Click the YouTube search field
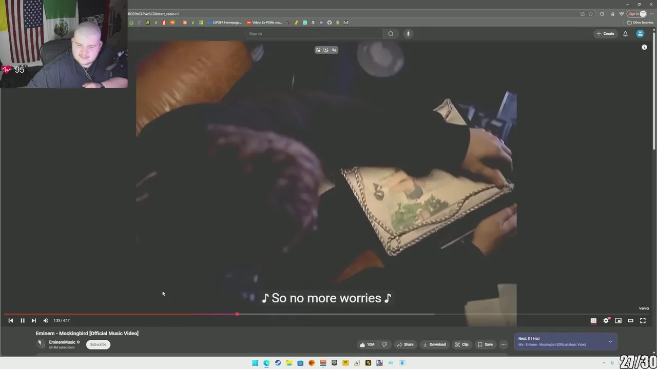Image resolution: width=657 pixels, height=369 pixels. (314, 34)
